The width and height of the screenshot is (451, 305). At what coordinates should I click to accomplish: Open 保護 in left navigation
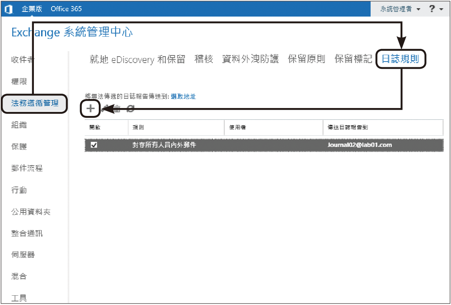pyautogui.click(x=19, y=147)
